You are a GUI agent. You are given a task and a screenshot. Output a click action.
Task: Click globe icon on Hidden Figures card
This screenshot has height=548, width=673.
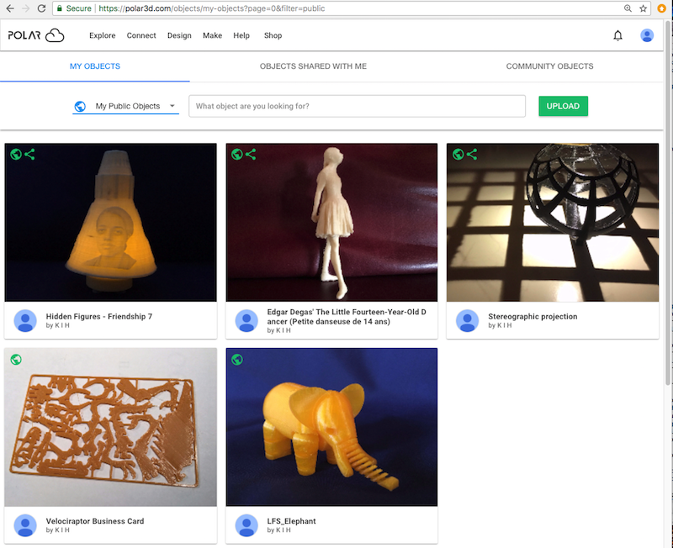point(16,154)
